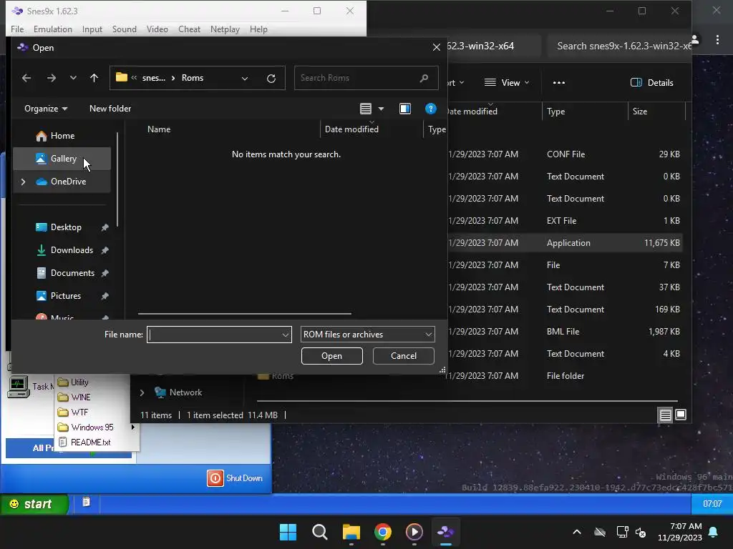
Task: Open OneDrive in navigation pane
Action: pos(68,182)
